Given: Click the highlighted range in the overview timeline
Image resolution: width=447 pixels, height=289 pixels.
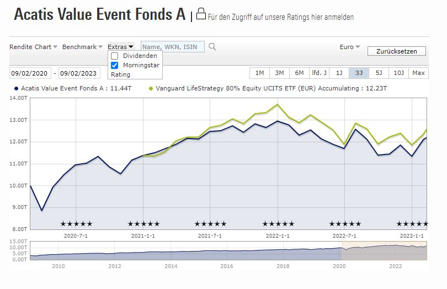Looking at the screenshot, I should pos(384,250).
